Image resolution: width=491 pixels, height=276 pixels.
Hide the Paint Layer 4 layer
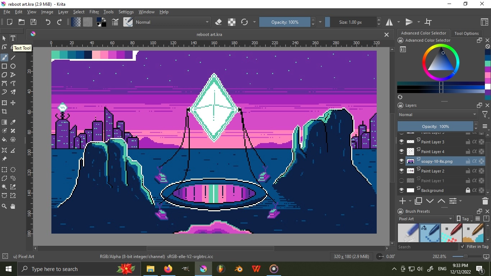[401, 152]
